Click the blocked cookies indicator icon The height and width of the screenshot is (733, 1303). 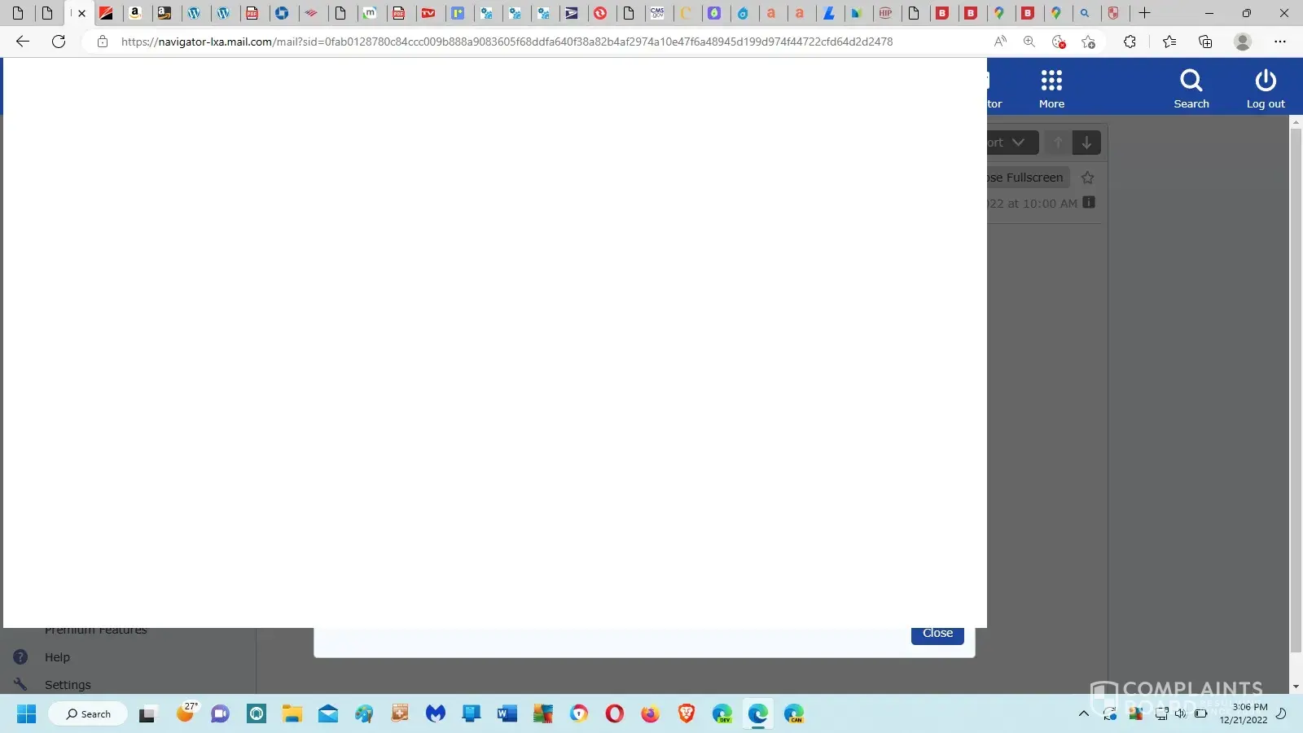pos(1059,42)
